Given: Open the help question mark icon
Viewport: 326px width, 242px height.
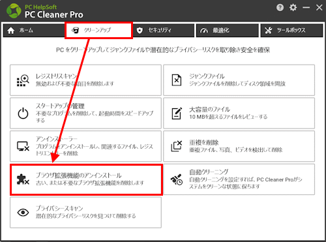Looking at the screenshot, I should (280, 8).
